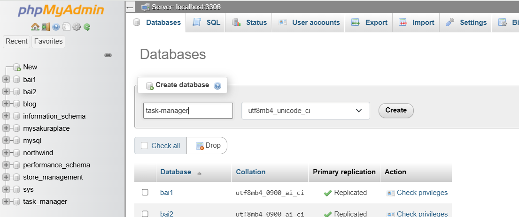Tick the Check all checkbox

tap(144, 146)
